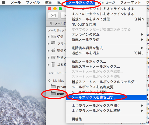149x125 pixels.
Task: Select the Flagged mailbox flag icon
Action: coord(53,43)
